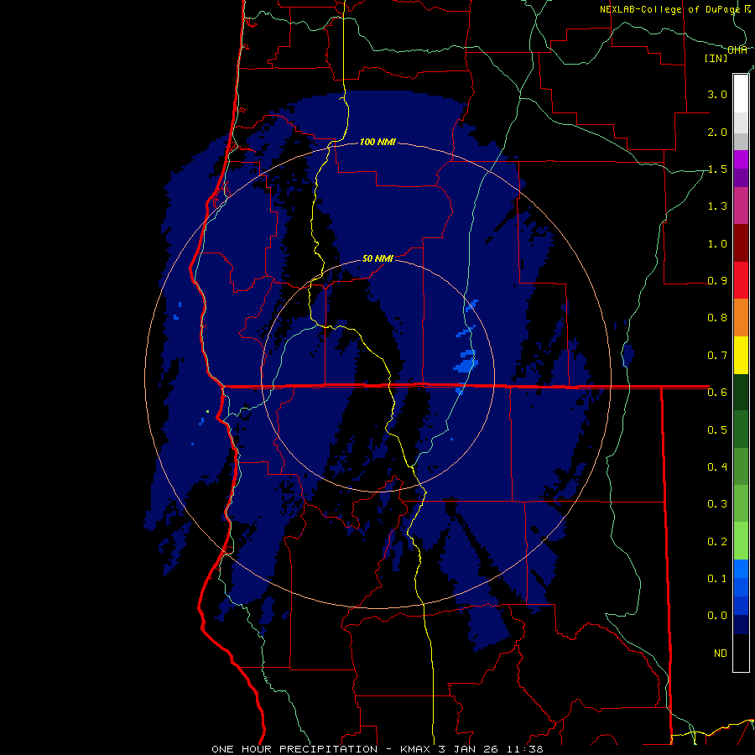Click the 2.0 legend value
The width and height of the screenshot is (755, 755).
click(717, 132)
